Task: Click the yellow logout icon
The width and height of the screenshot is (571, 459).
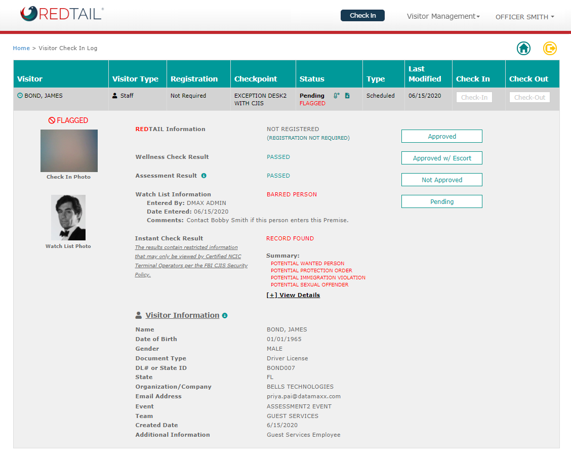Action: tap(550, 49)
